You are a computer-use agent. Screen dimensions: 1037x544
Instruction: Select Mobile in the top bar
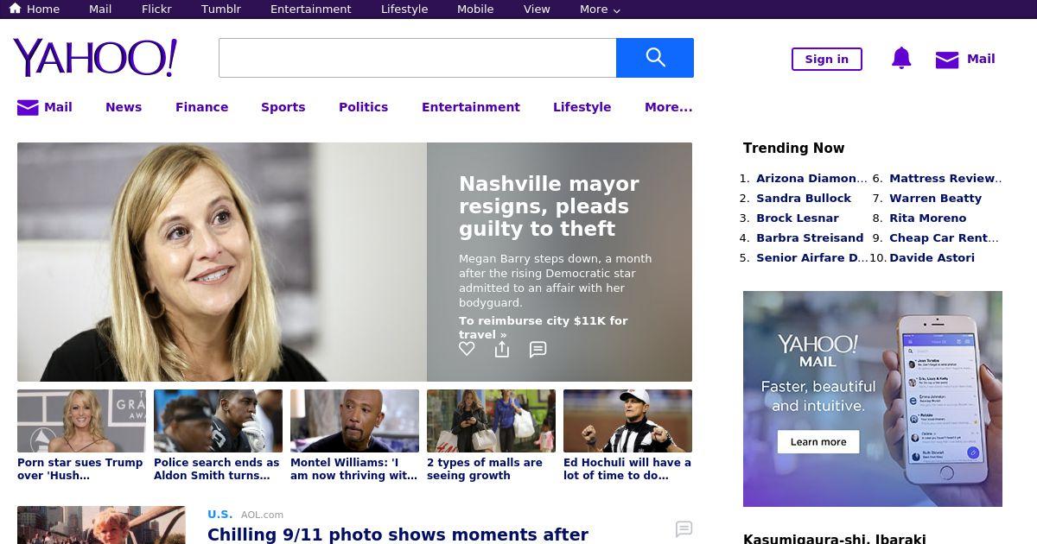pos(476,9)
